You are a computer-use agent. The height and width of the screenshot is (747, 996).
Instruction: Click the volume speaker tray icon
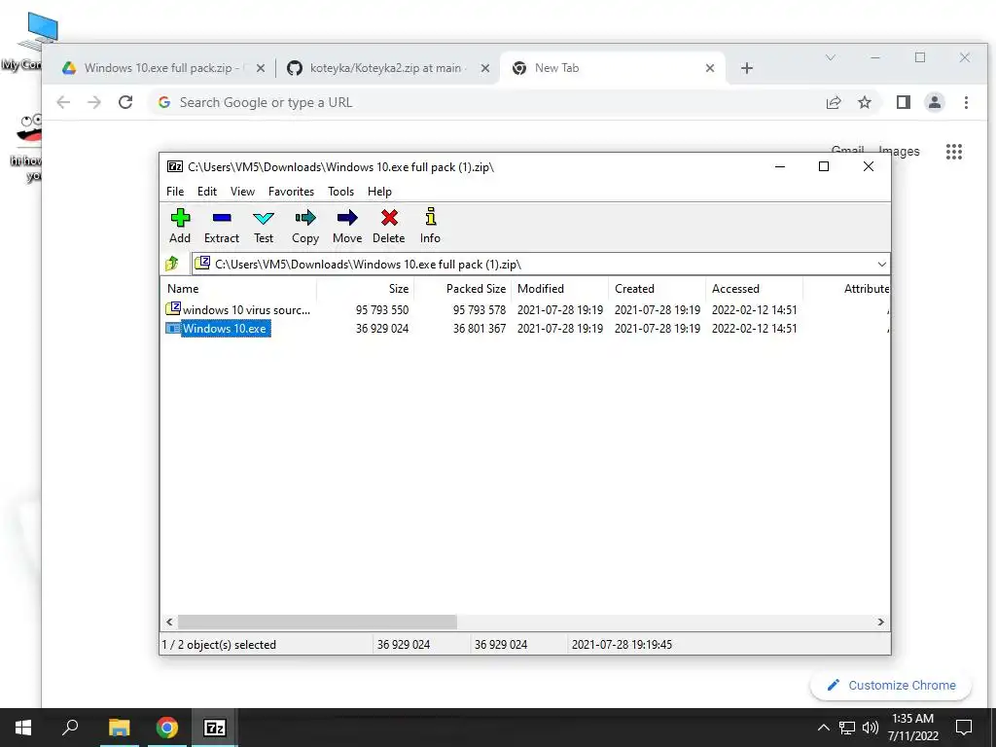[x=871, y=728]
